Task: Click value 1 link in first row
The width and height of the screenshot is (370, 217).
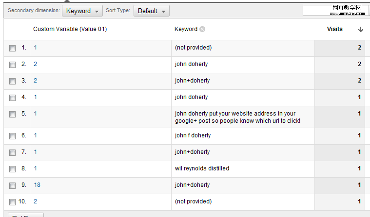Action: pos(36,48)
